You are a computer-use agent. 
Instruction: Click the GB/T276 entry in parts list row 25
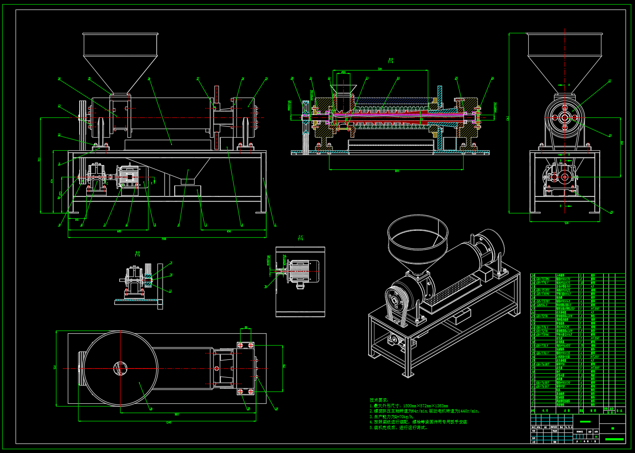pos(542,316)
